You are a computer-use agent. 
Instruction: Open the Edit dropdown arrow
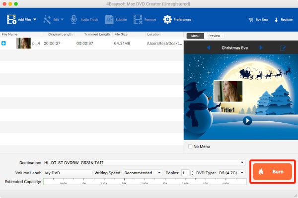click(62, 19)
